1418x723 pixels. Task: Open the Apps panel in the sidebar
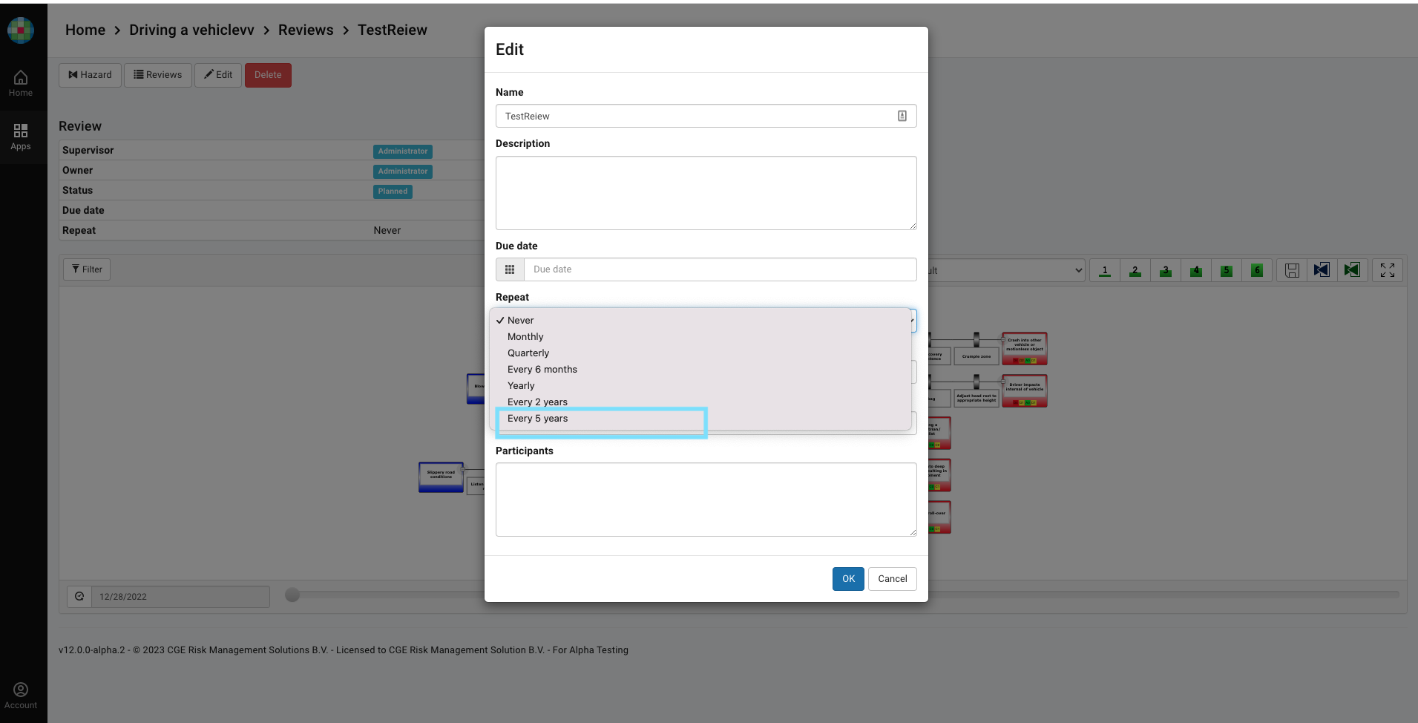pyautogui.click(x=21, y=137)
